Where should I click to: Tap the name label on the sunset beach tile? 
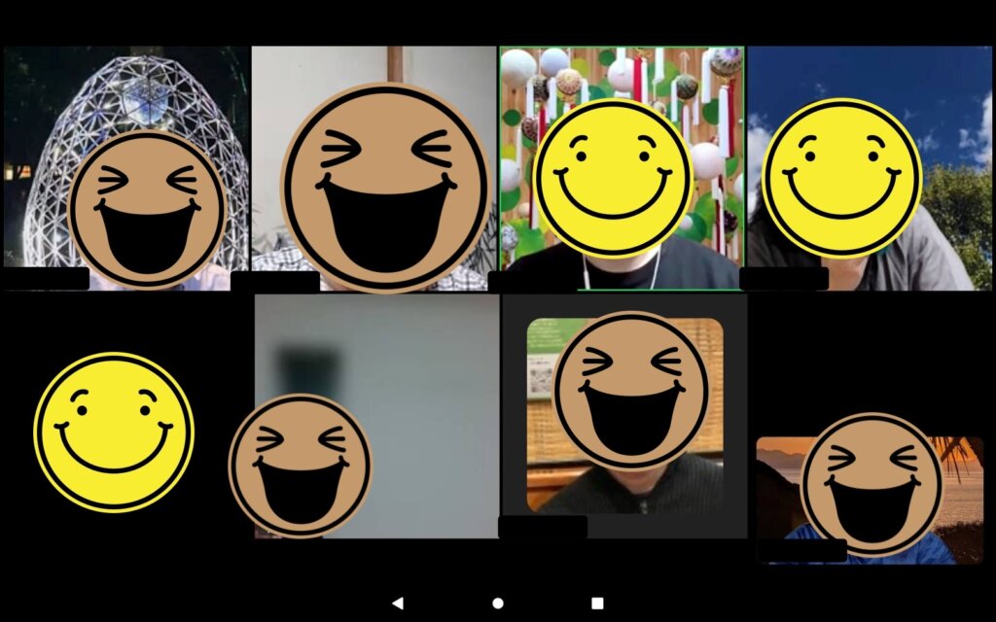coord(802,550)
